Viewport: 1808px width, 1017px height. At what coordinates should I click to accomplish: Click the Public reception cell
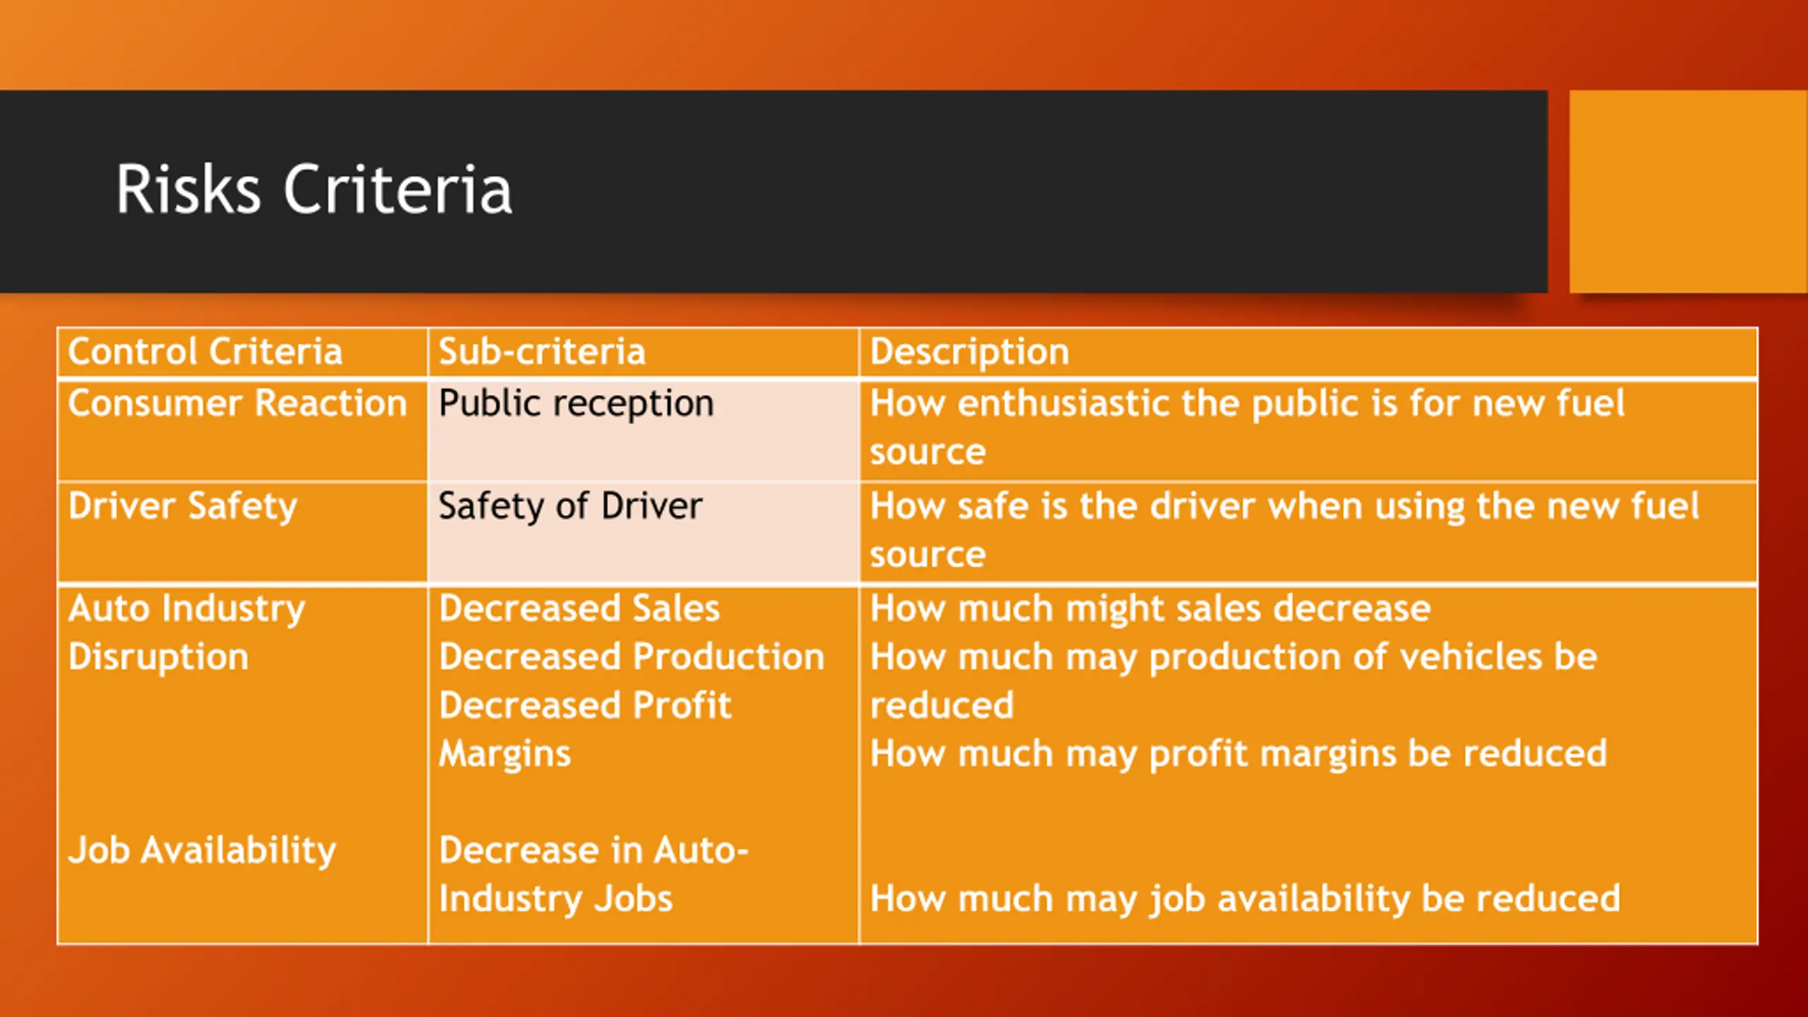[643, 430]
